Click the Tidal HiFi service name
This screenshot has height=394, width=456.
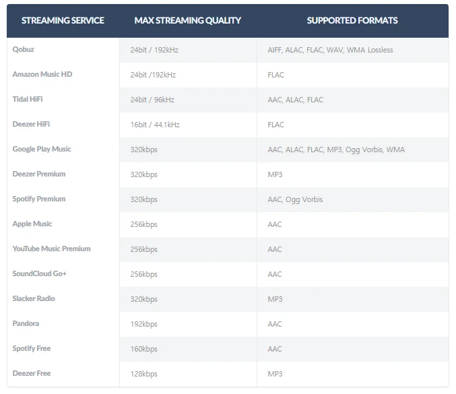28,99
